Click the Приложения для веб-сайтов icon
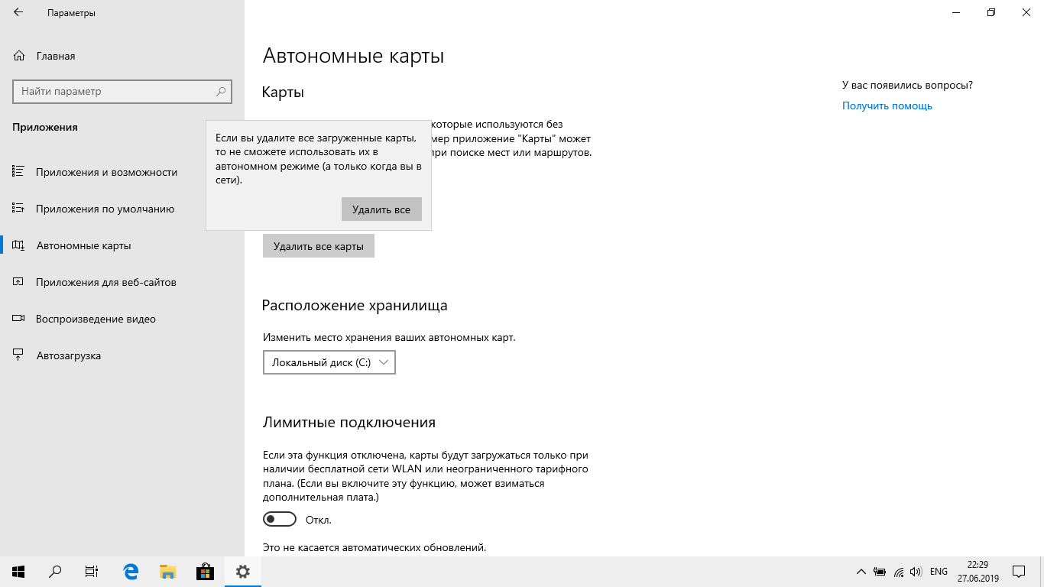 click(x=18, y=282)
